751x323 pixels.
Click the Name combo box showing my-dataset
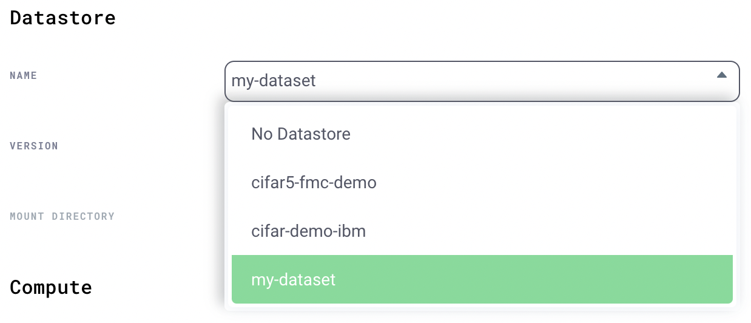coord(482,81)
